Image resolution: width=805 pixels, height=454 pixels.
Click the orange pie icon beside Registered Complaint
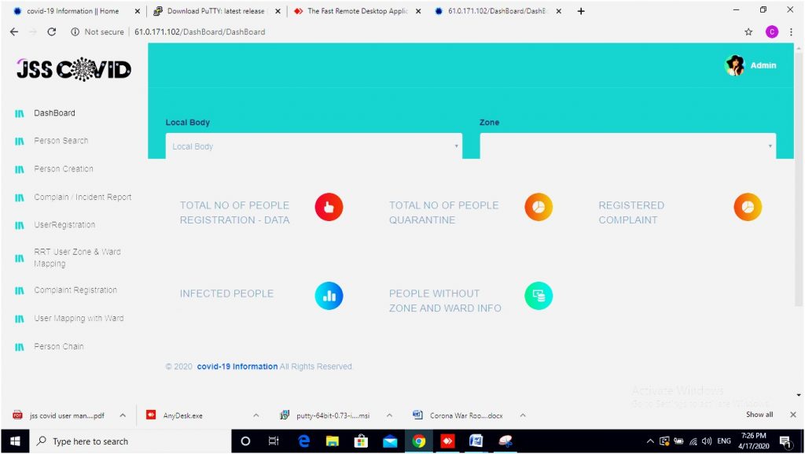click(748, 207)
